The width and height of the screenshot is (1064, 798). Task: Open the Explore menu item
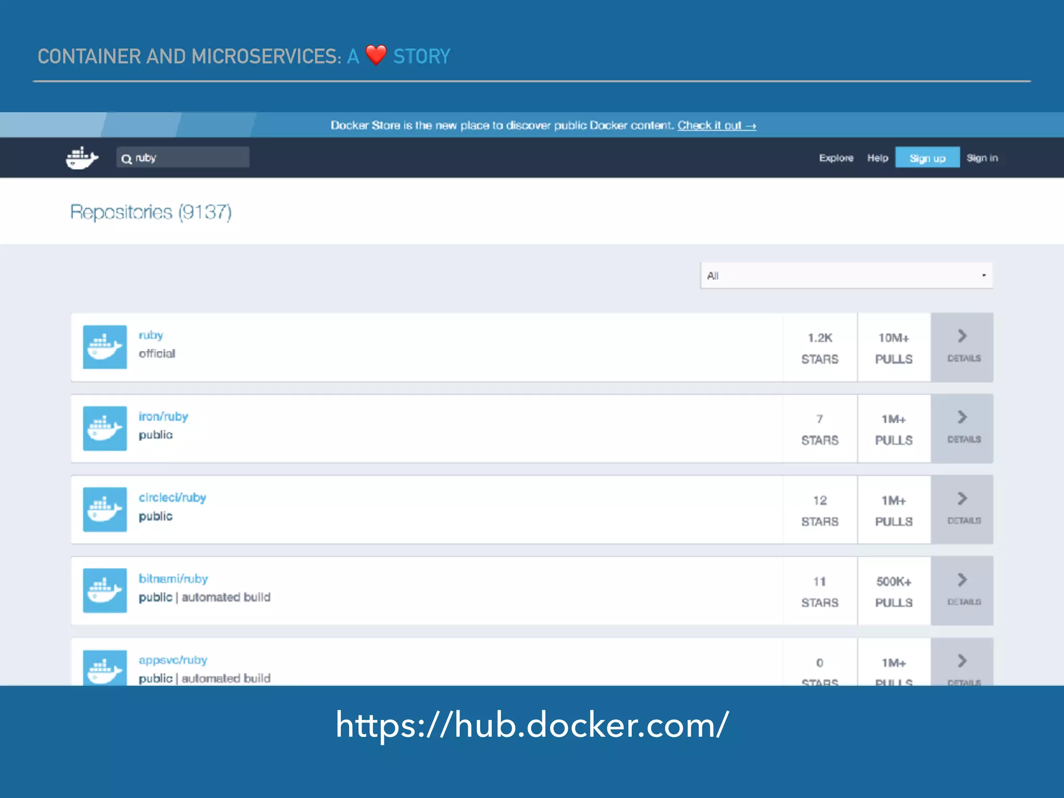[836, 158]
